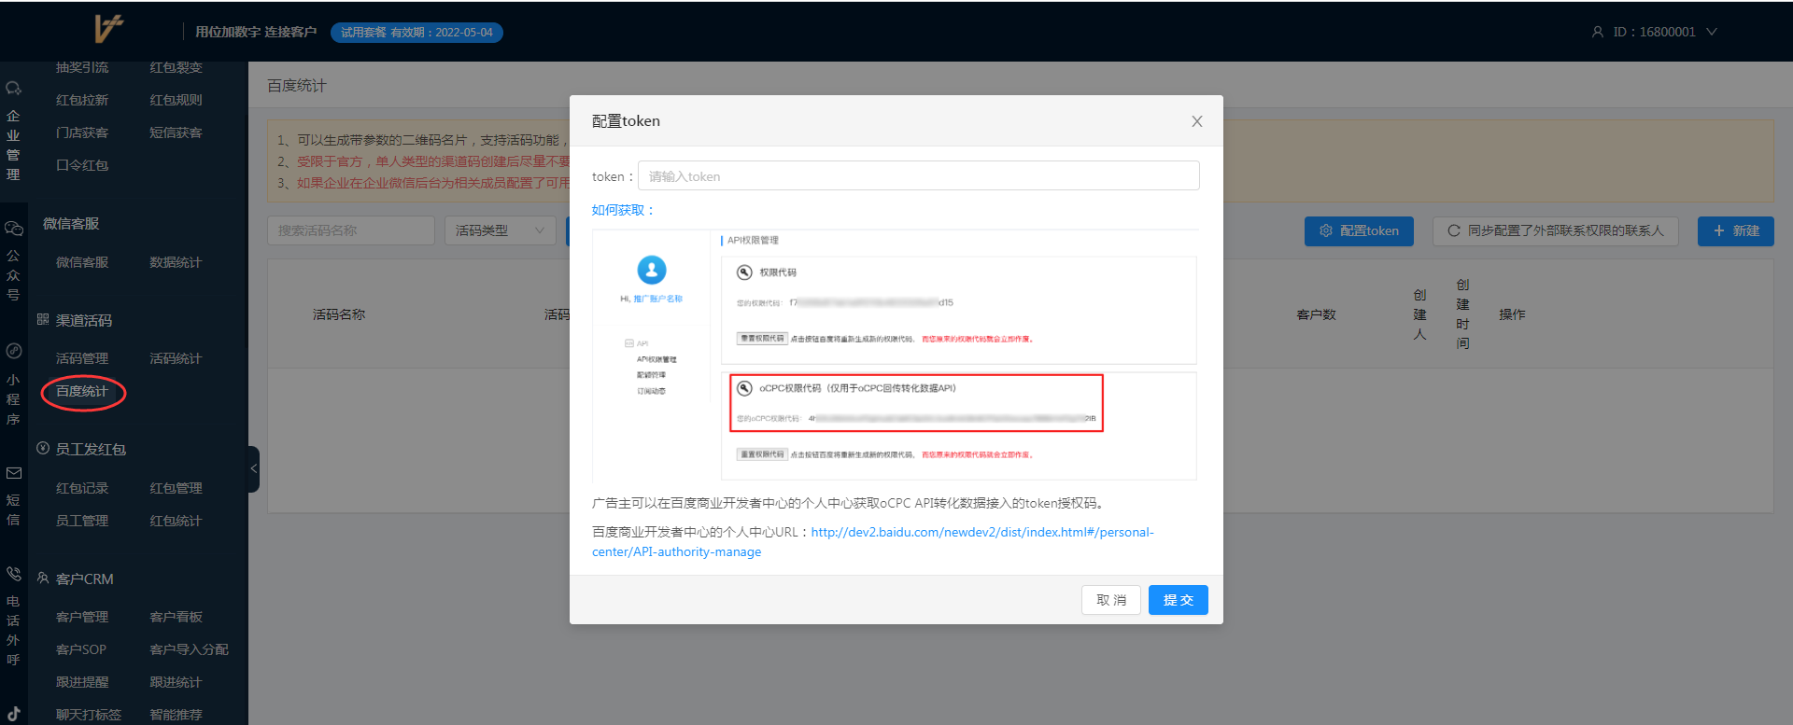Open 跟进提醒 menu item

[x=82, y=682]
